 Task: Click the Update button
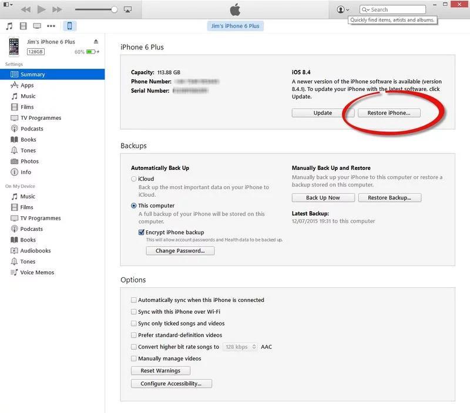click(323, 113)
